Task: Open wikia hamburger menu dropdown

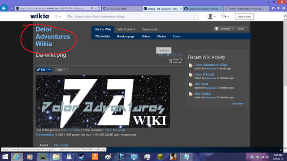Action: tap(58, 17)
